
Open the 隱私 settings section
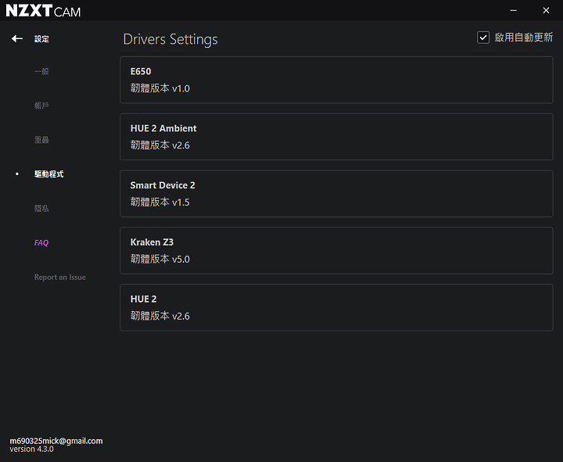coord(41,209)
